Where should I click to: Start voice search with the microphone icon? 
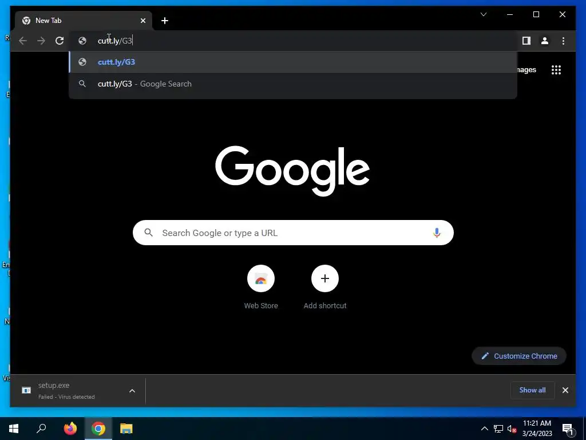(x=437, y=233)
